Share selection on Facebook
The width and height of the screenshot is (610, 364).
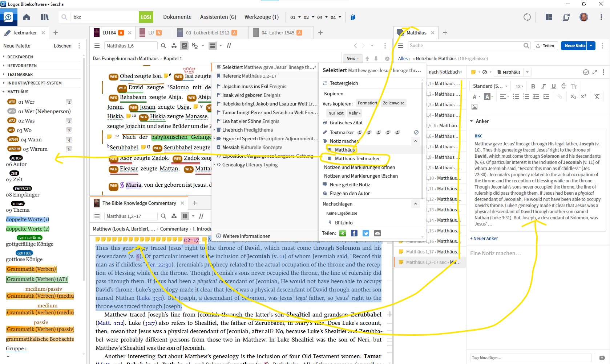(354, 233)
